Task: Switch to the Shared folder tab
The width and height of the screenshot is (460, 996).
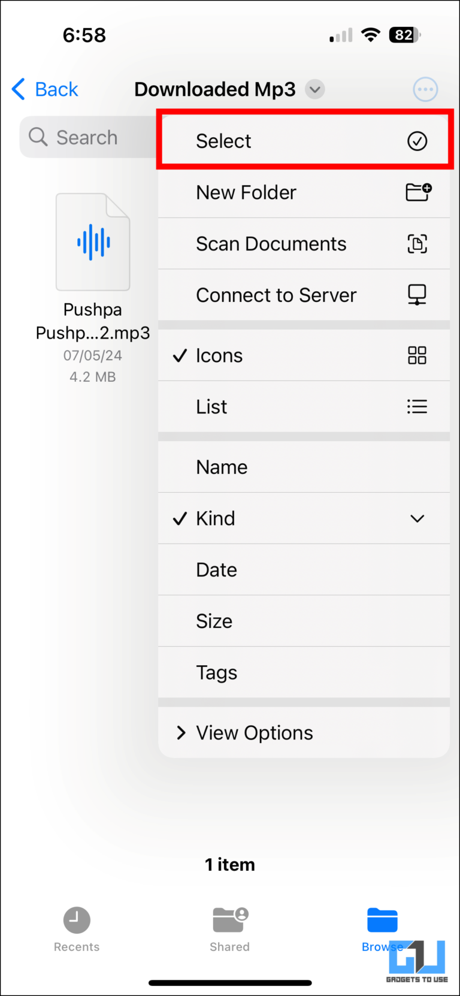Action: coord(230,928)
